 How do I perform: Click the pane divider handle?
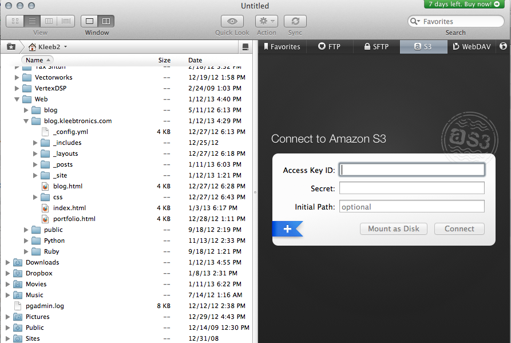[255, 192]
